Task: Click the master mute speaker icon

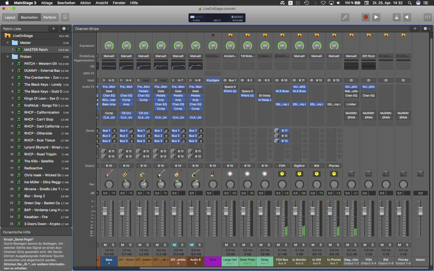Action: pyautogui.click(x=407, y=17)
